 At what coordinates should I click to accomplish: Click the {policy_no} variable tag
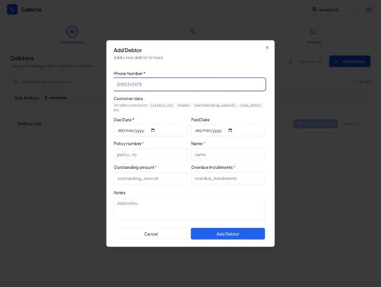point(162,105)
